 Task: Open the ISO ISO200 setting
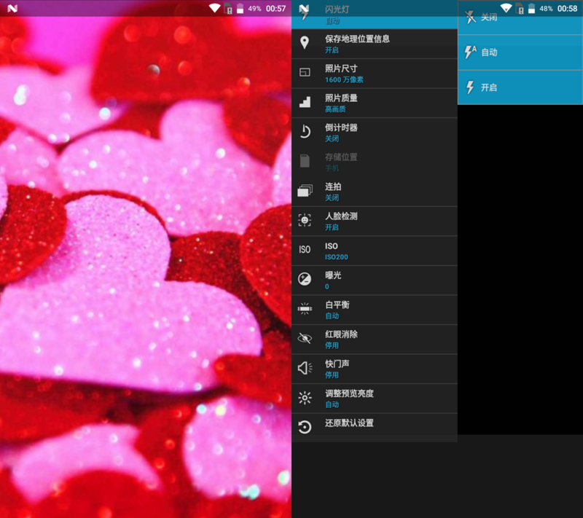375,251
